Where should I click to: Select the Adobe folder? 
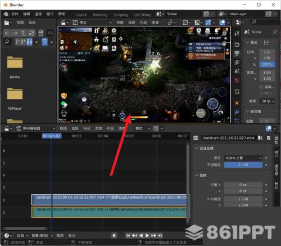[x=15, y=67]
